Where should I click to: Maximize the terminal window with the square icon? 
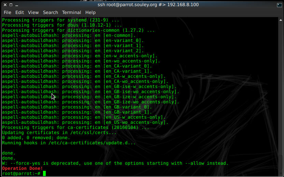pos(11,5)
